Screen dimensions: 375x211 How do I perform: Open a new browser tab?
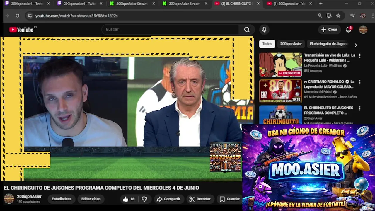321,4
